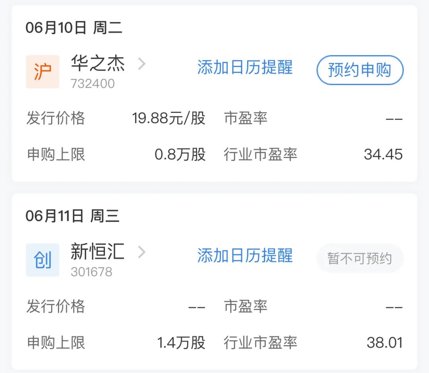Viewport: 429px width, 373px height.
Task: Select the 06月10日 周二 date header
Action: 73,27
